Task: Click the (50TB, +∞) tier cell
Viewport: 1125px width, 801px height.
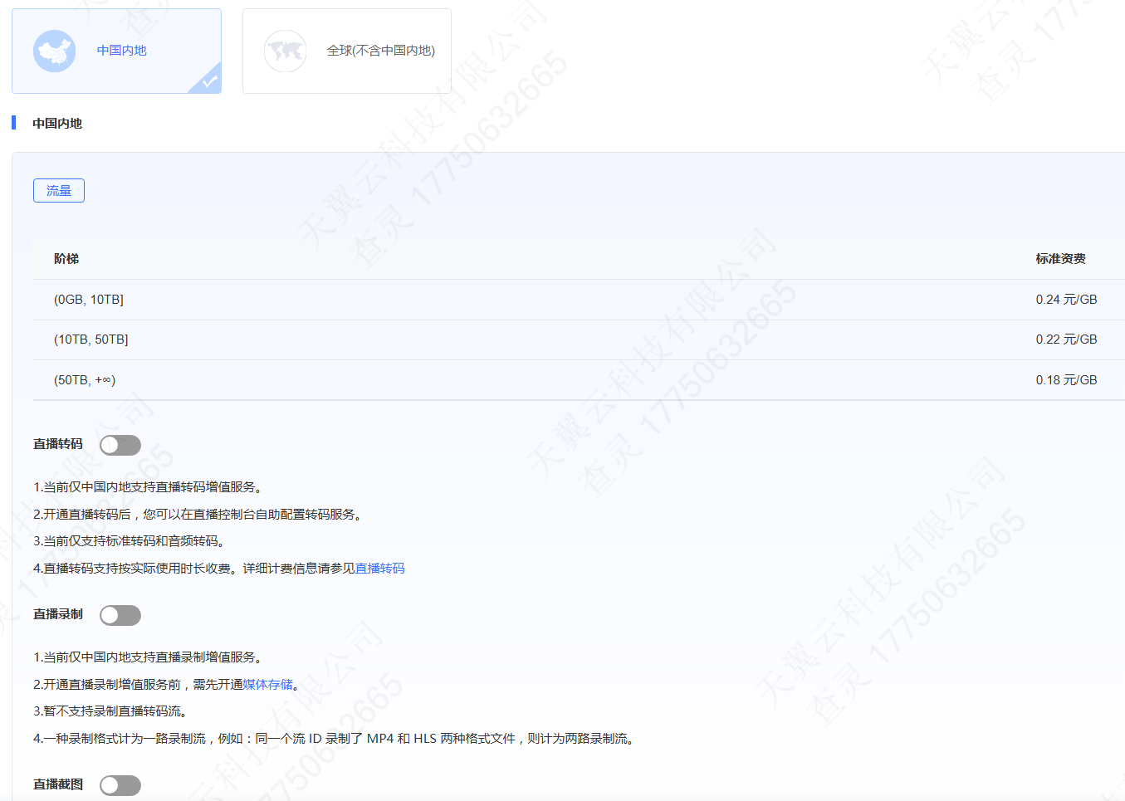Action: click(85, 380)
